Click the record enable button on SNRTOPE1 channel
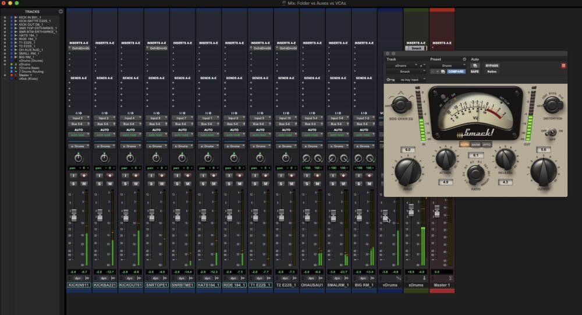 click(x=162, y=175)
